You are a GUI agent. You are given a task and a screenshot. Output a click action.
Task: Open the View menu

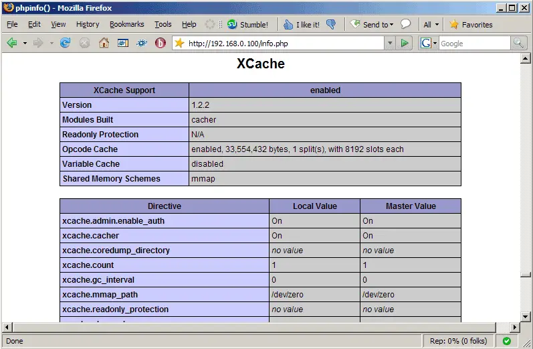click(x=58, y=24)
